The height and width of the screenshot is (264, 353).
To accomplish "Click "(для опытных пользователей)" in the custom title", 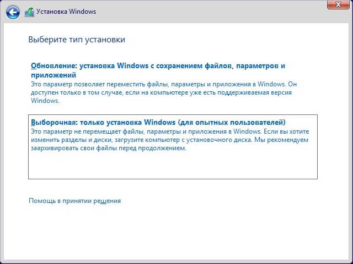I will point(240,122).
